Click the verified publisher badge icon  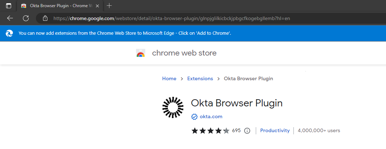(194, 117)
